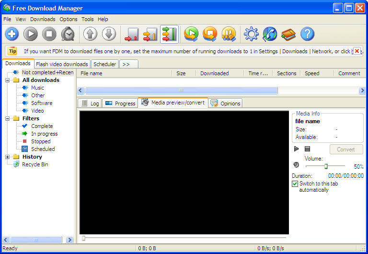The height and width of the screenshot is (254, 368).
Task: Click the globe dial-up connection icon
Action: pyautogui.click(x=270, y=34)
